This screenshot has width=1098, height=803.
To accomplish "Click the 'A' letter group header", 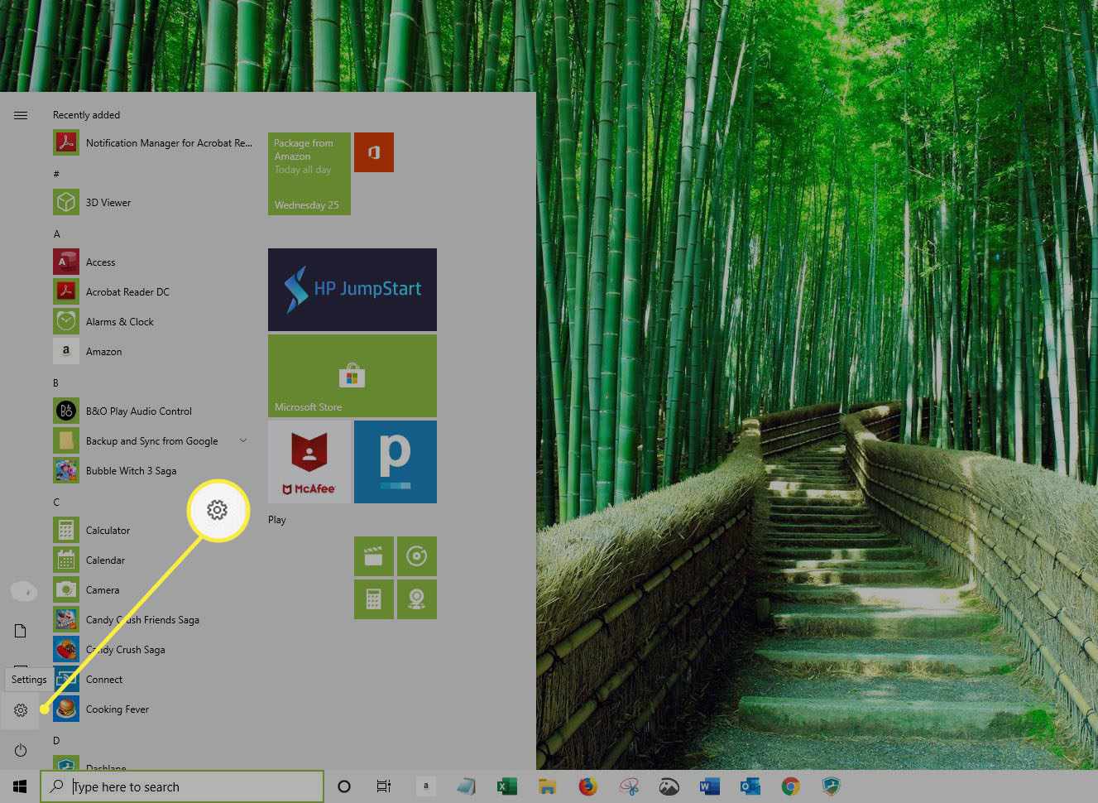I will coord(56,234).
